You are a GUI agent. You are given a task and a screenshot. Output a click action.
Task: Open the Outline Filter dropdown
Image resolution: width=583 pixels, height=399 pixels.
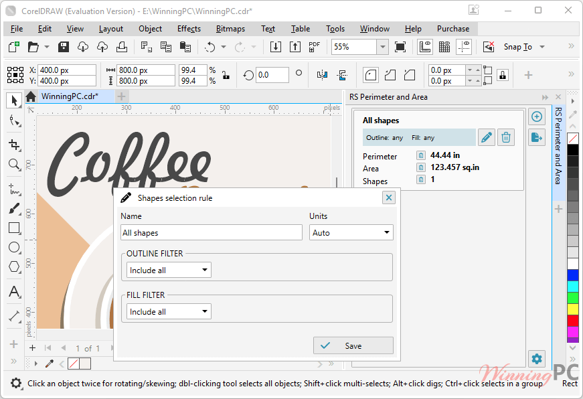pyautogui.click(x=169, y=270)
